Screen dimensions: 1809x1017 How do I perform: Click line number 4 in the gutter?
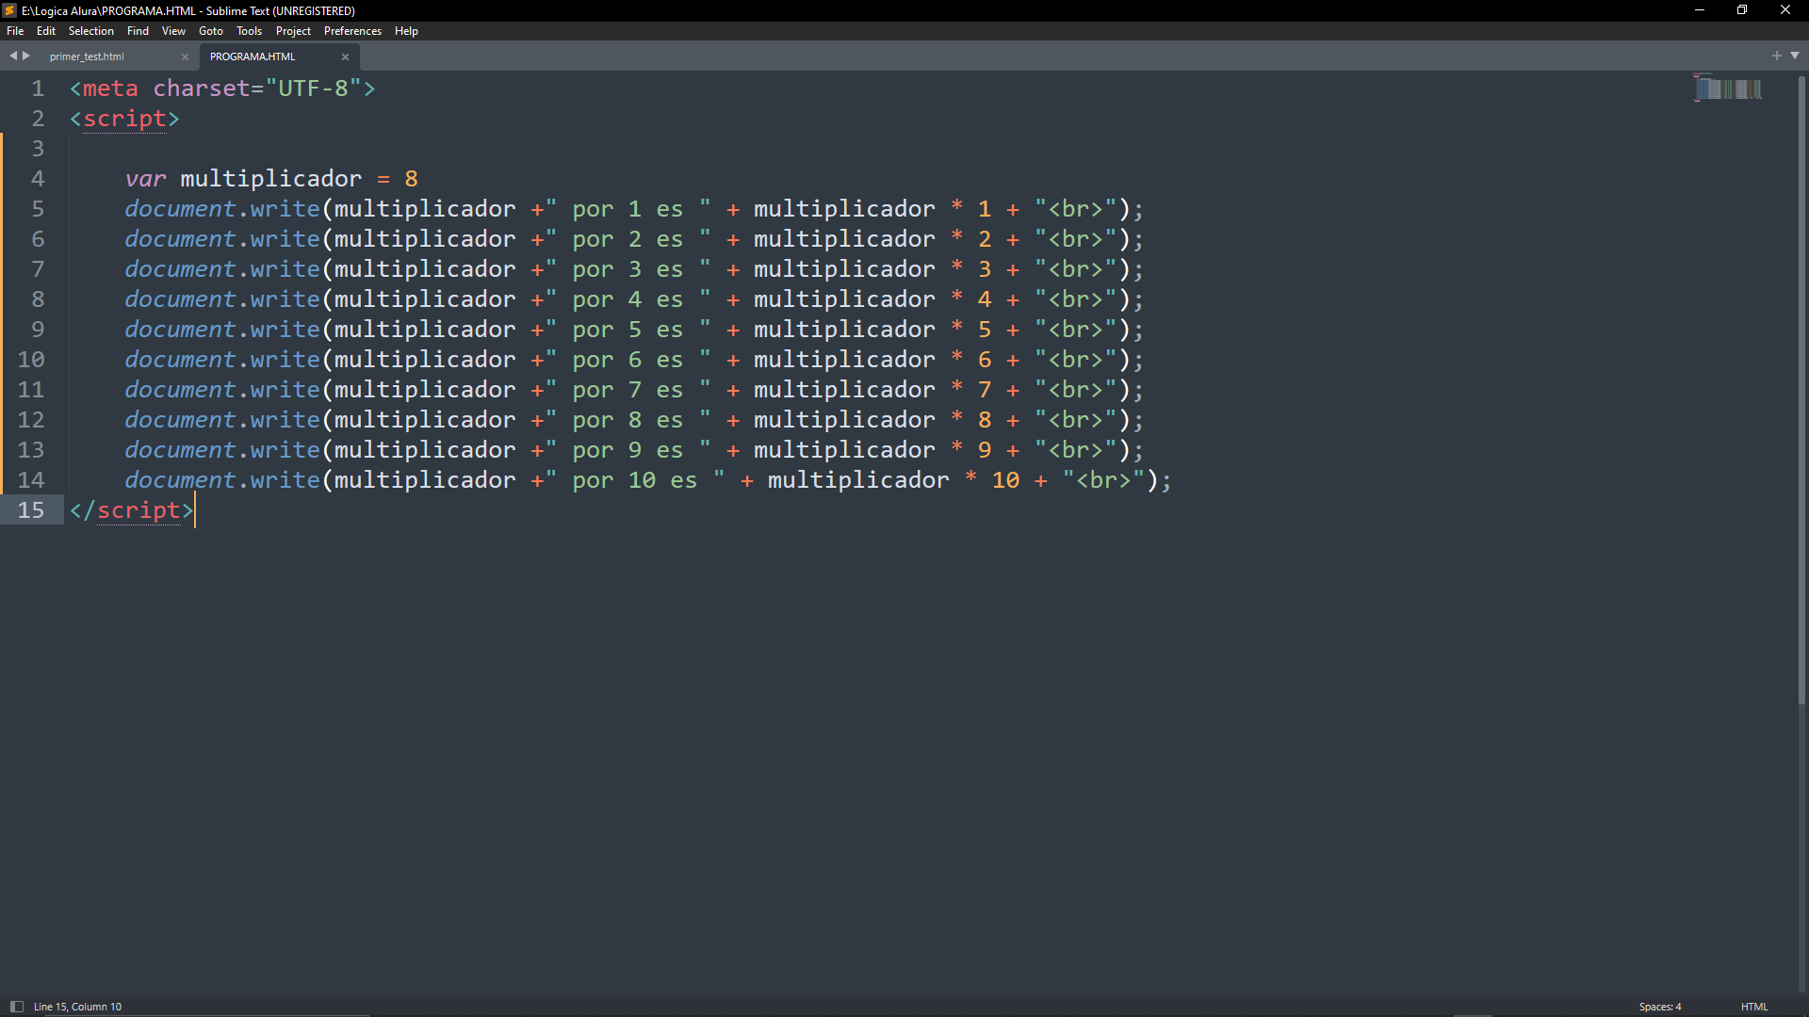(x=38, y=179)
